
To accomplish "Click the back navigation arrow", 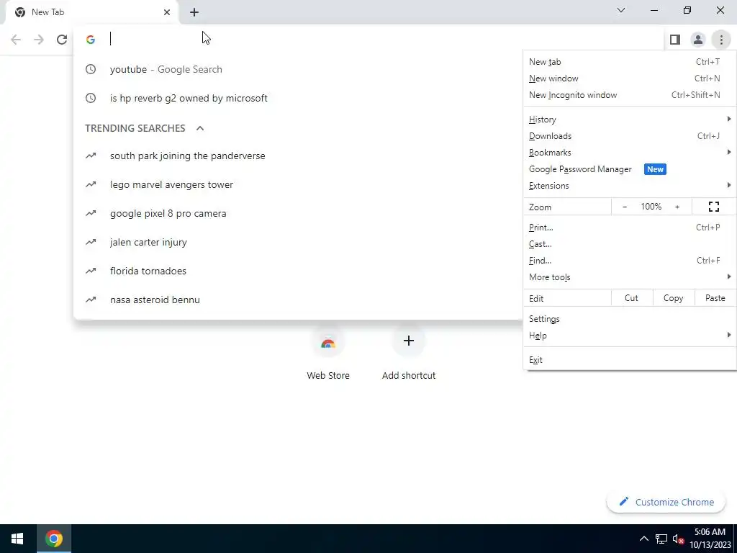I will click(16, 40).
